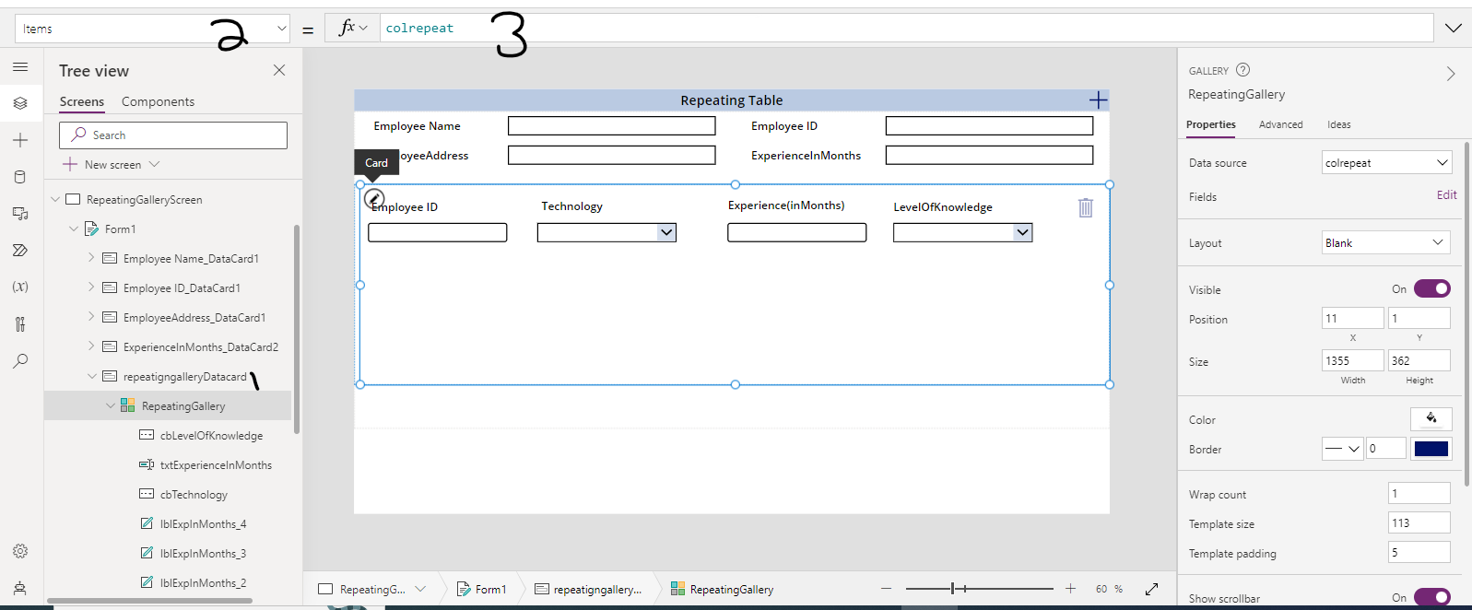Switch to the Advanced properties tab

[x=1280, y=124]
